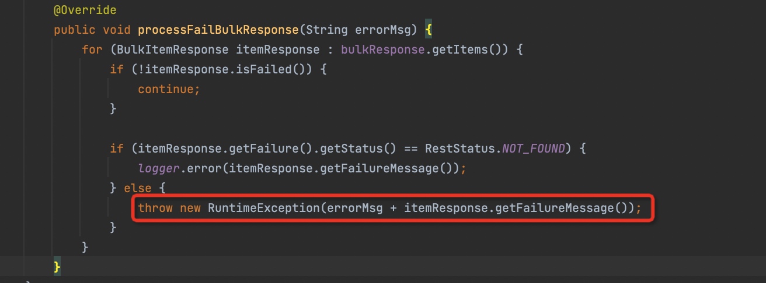Click the else keyword
Image resolution: width=766 pixels, height=283 pixels.
(x=138, y=188)
